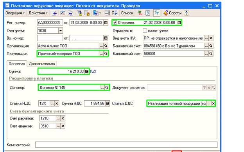Clear the Вид учета НУ field
244x152 pixels.
pyautogui.click(x=211, y=38)
